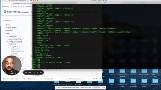Show All downloads in Chrome

click(95, 79)
